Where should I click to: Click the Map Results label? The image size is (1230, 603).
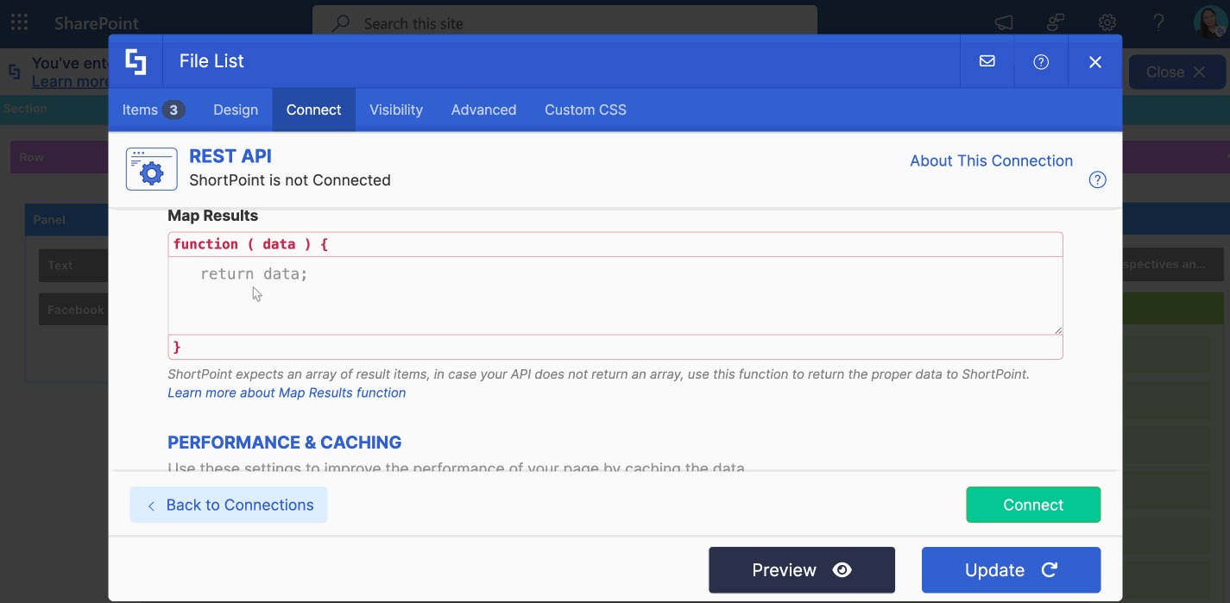pyautogui.click(x=213, y=216)
